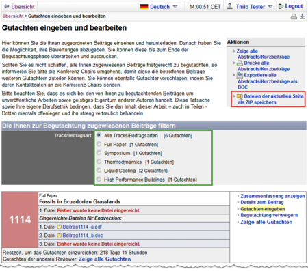
Task: Click Eingereichte Dateien für Endversion heading
Action: pyautogui.click(x=80, y=218)
